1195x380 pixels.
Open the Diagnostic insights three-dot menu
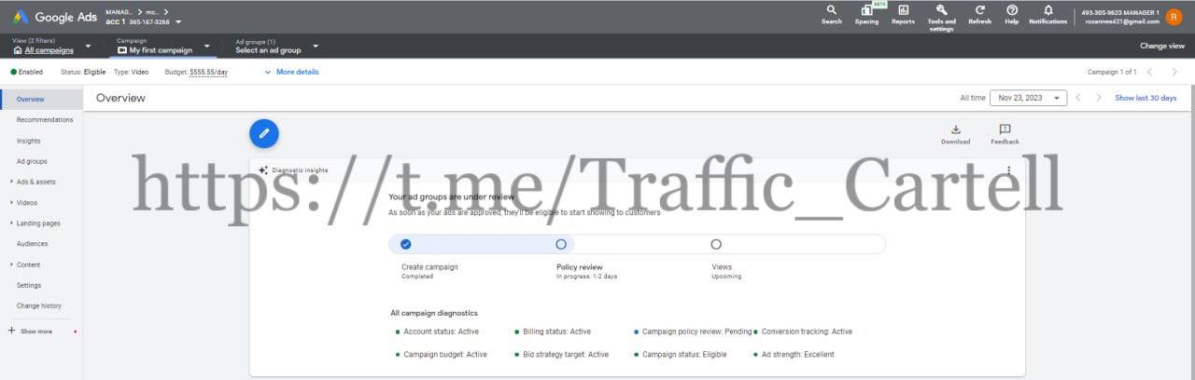pyautogui.click(x=1008, y=170)
